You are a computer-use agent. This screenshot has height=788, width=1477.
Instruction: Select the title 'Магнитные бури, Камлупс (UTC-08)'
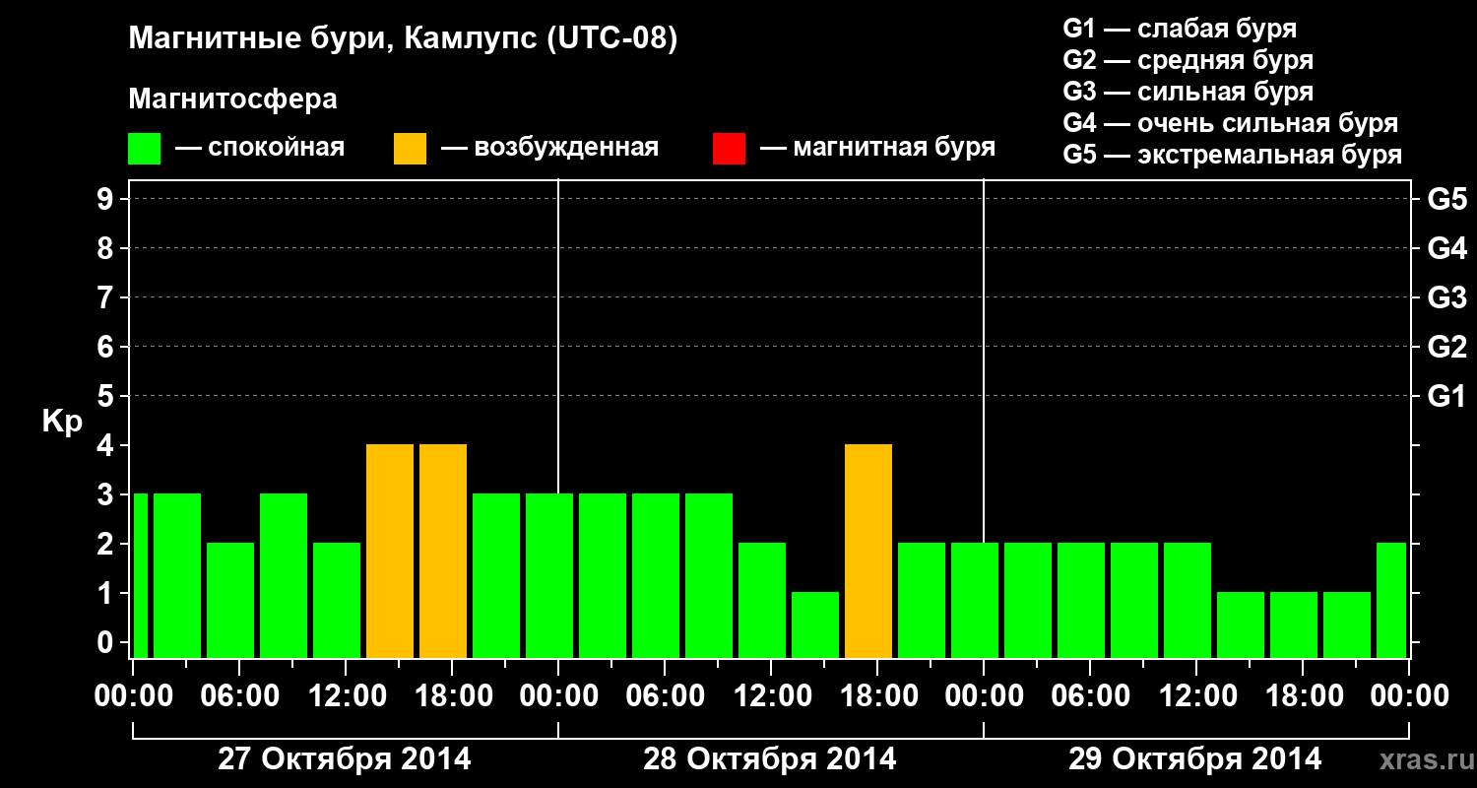coord(404,39)
